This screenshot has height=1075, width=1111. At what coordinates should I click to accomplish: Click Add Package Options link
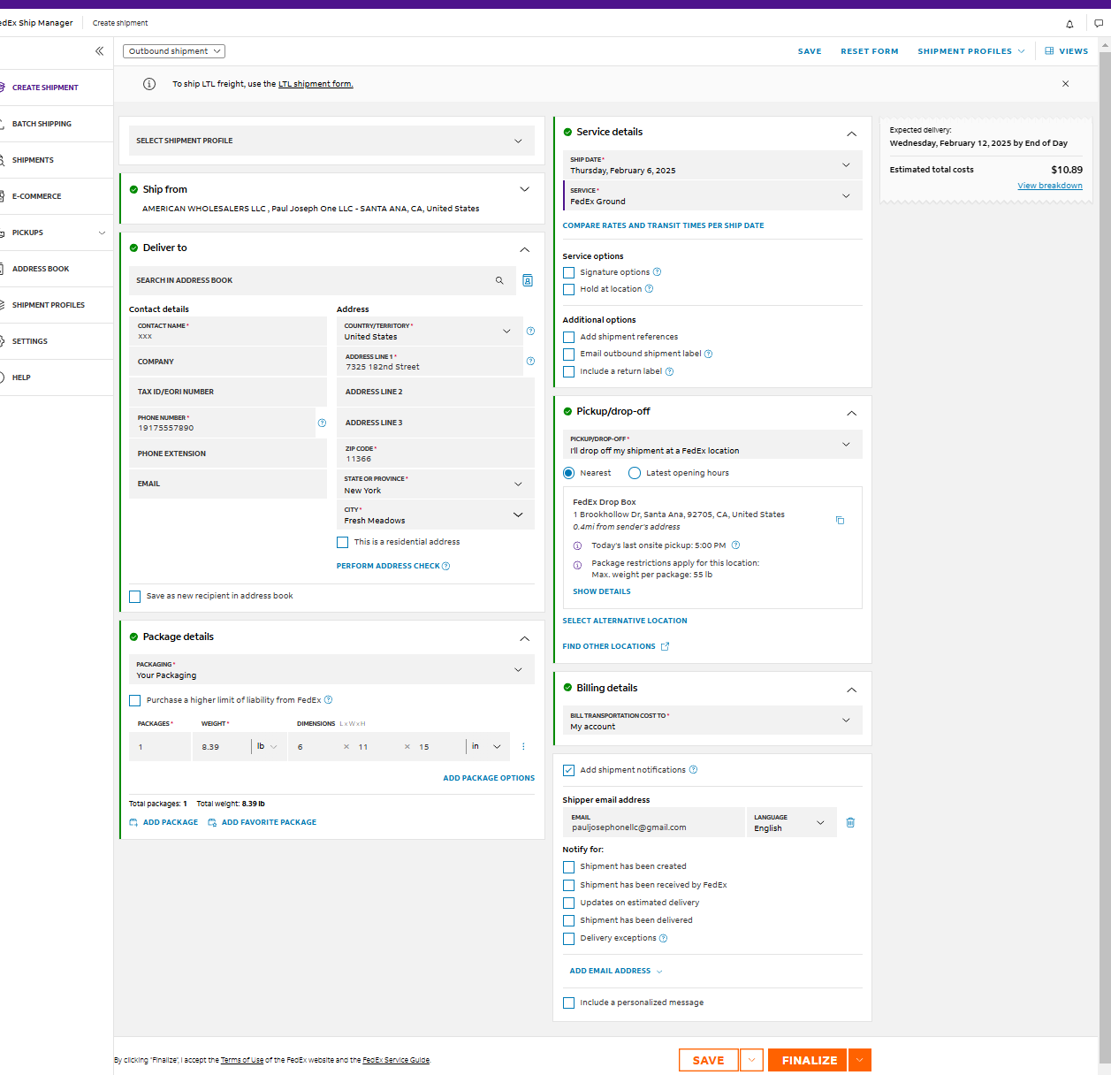489,778
